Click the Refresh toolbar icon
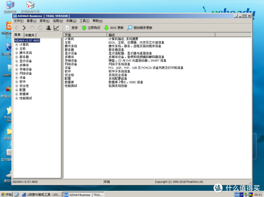 [x=40, y=28]
